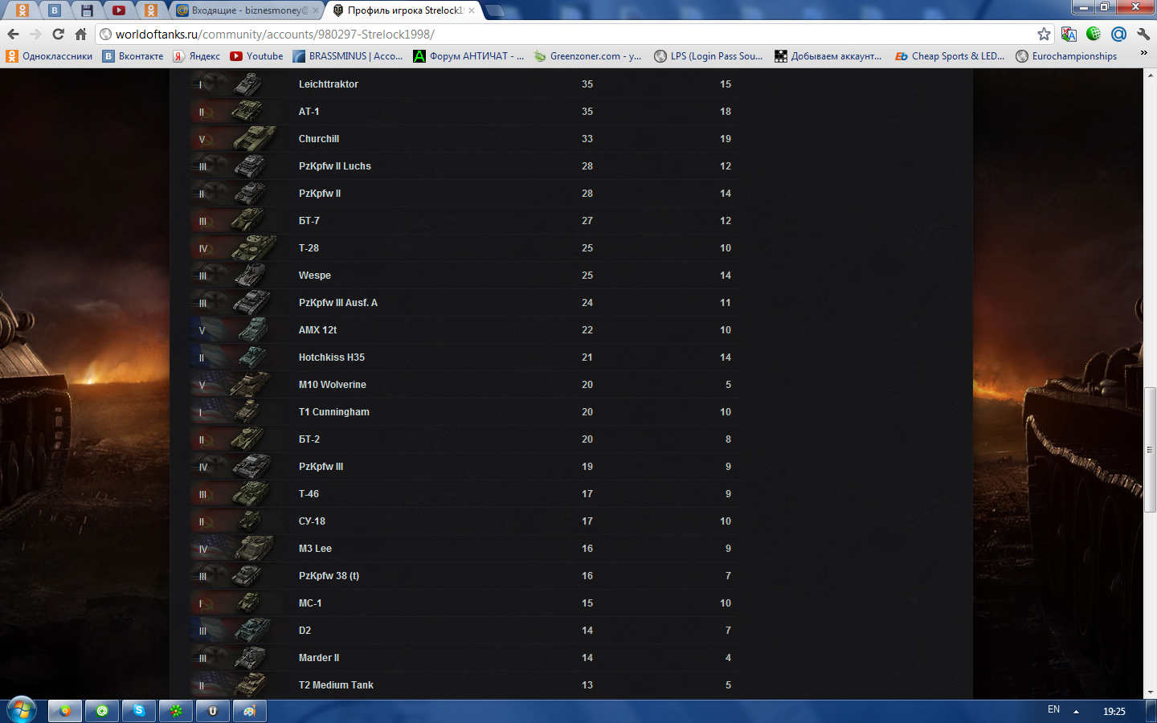Open the browser home page icon
The image size is (1157, 723).
(x=80, y=34)
